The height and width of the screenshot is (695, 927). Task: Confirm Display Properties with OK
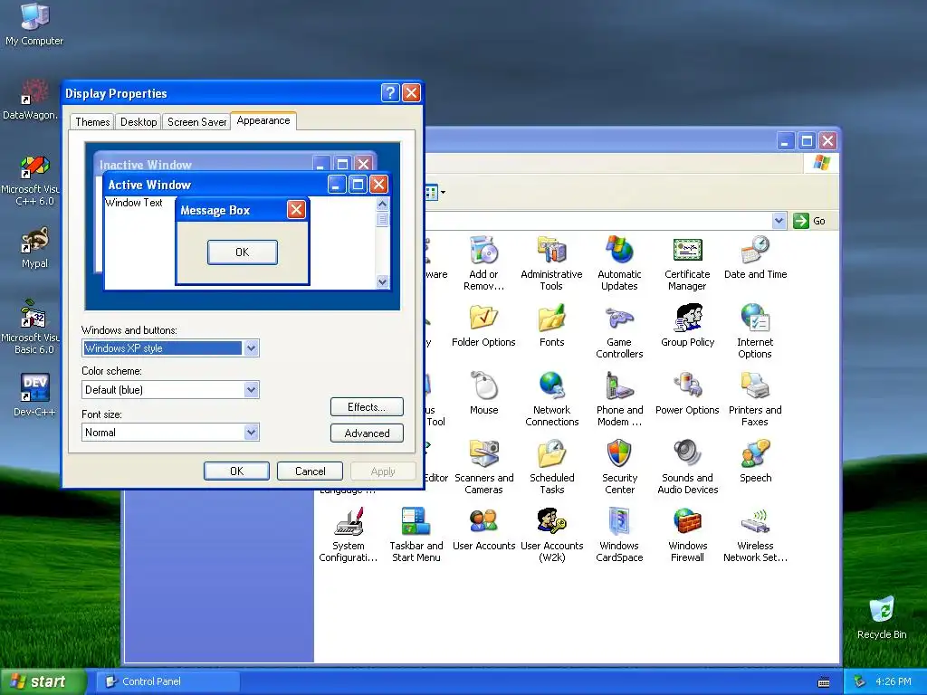[236, 471]
